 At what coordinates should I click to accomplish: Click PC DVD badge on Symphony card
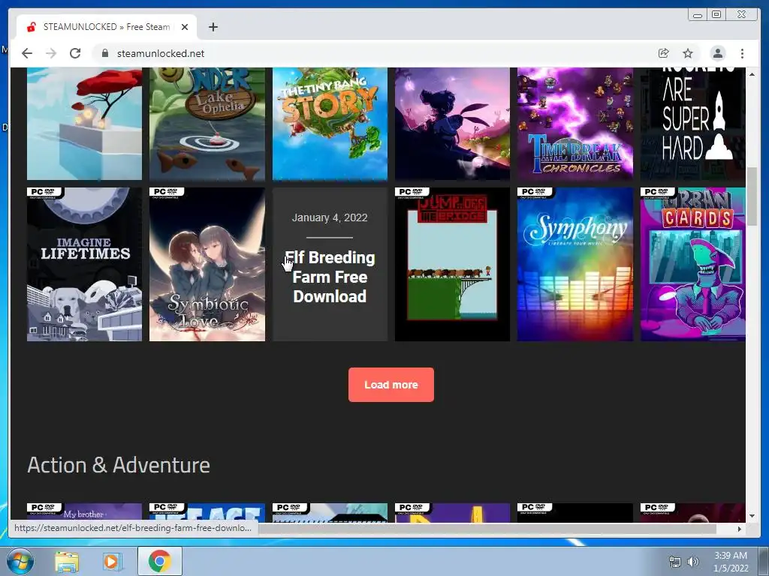pos(536,193)
